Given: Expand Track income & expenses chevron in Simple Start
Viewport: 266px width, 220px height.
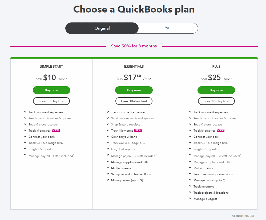Looking at the screenshot, I should pyautogui.click(x=25, y=112).
